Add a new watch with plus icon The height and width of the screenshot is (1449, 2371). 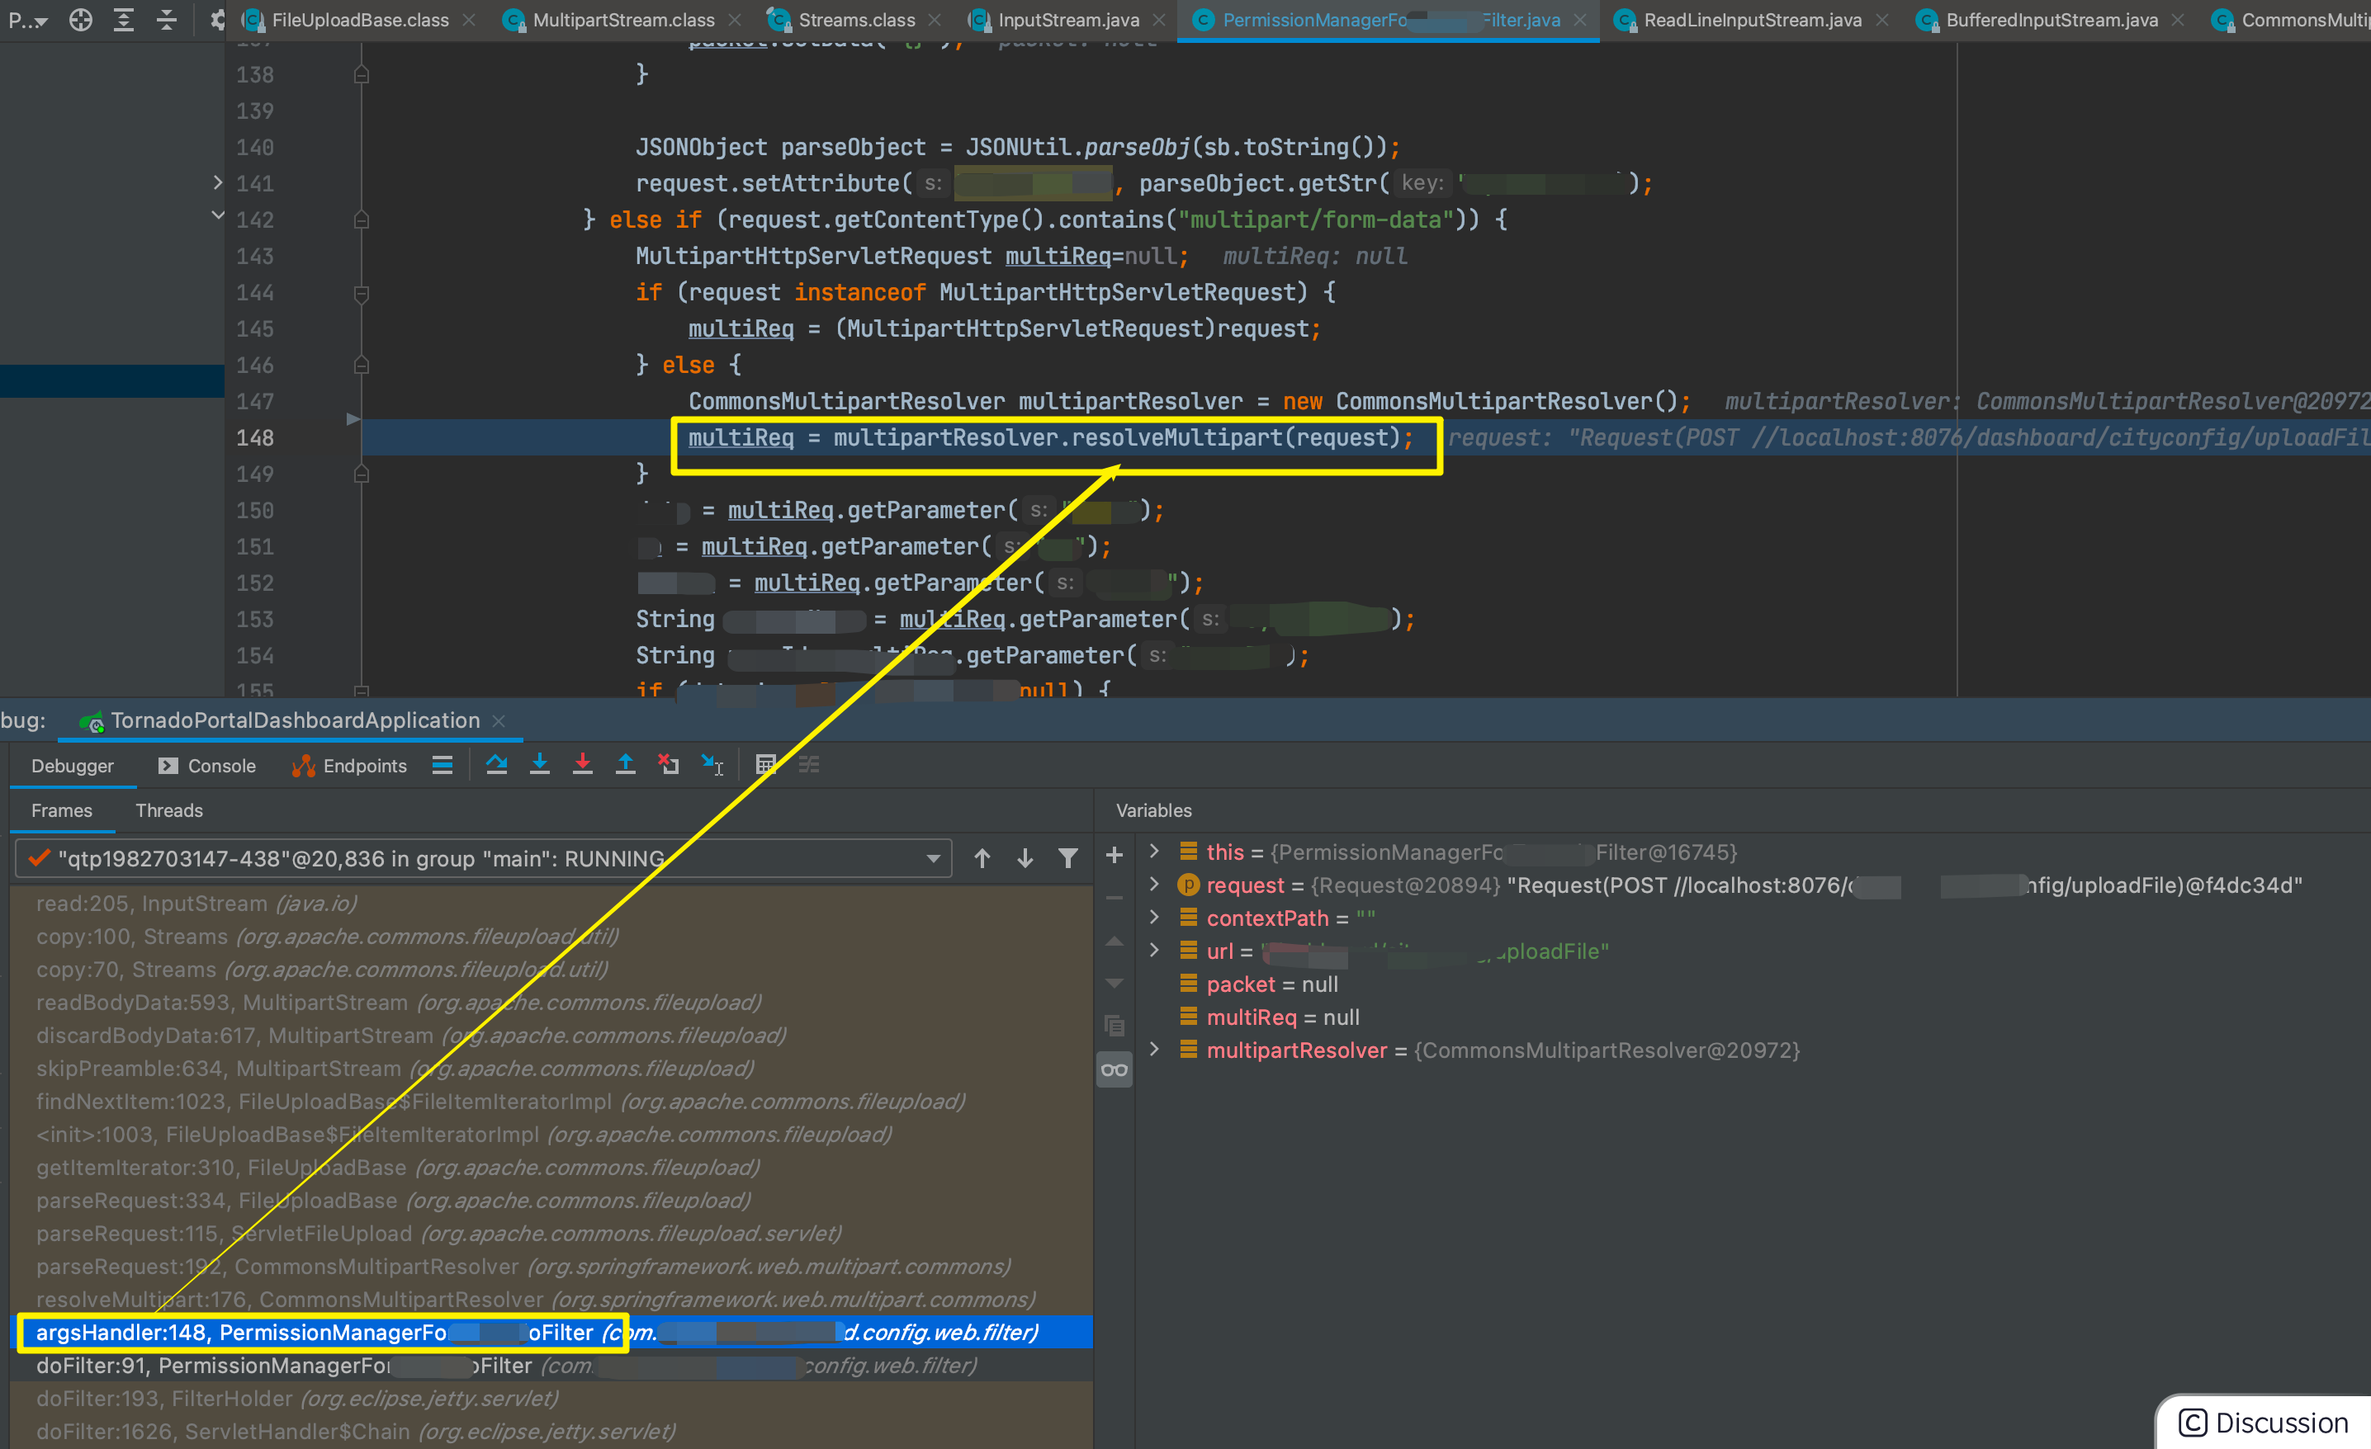click(x=1115, y=855)
